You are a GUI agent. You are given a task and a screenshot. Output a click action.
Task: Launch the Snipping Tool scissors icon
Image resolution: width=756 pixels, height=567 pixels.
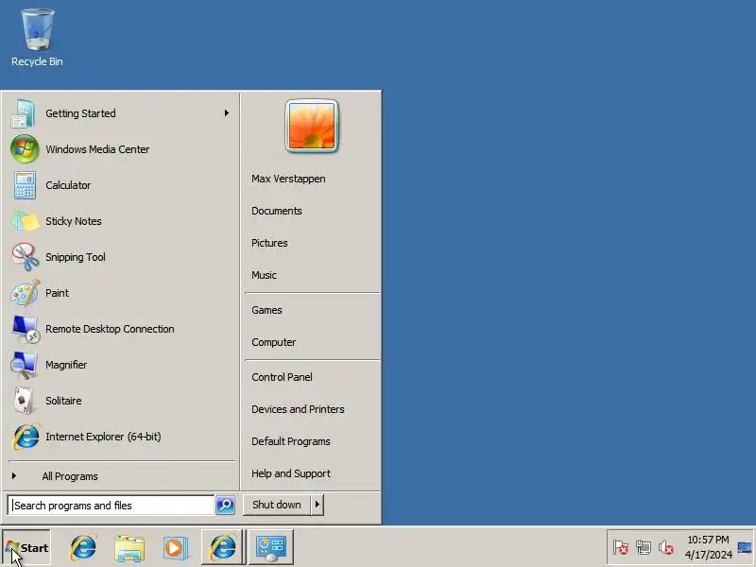25,257
